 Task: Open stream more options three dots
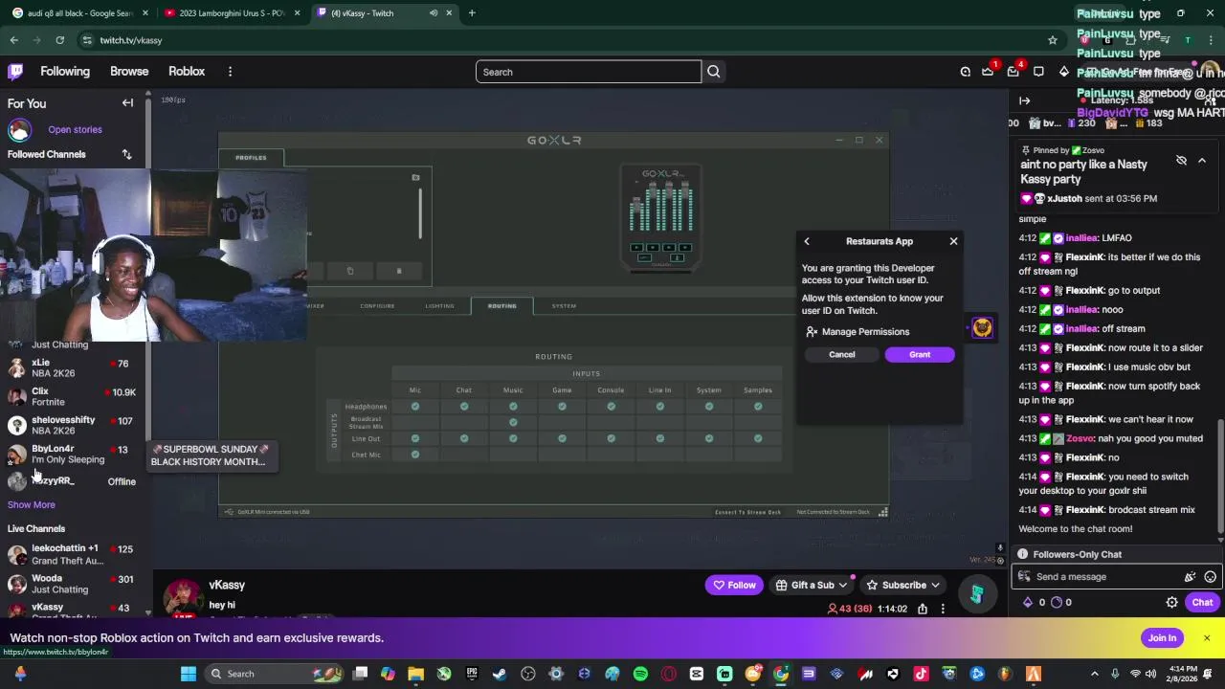coord(943,609)
